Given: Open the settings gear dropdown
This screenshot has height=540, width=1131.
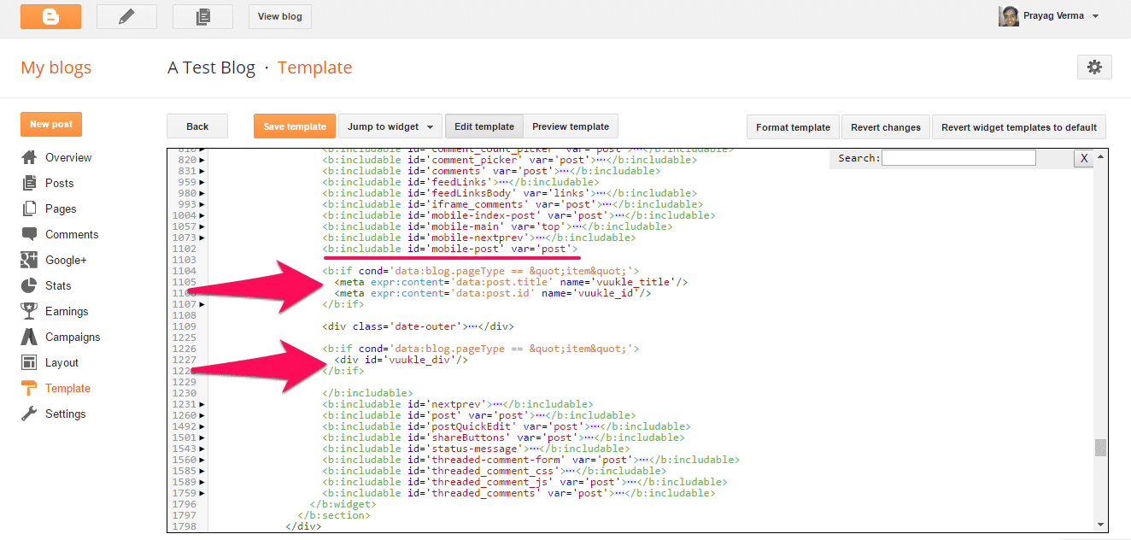Looking at the screenshot, I should [1094, 67].
